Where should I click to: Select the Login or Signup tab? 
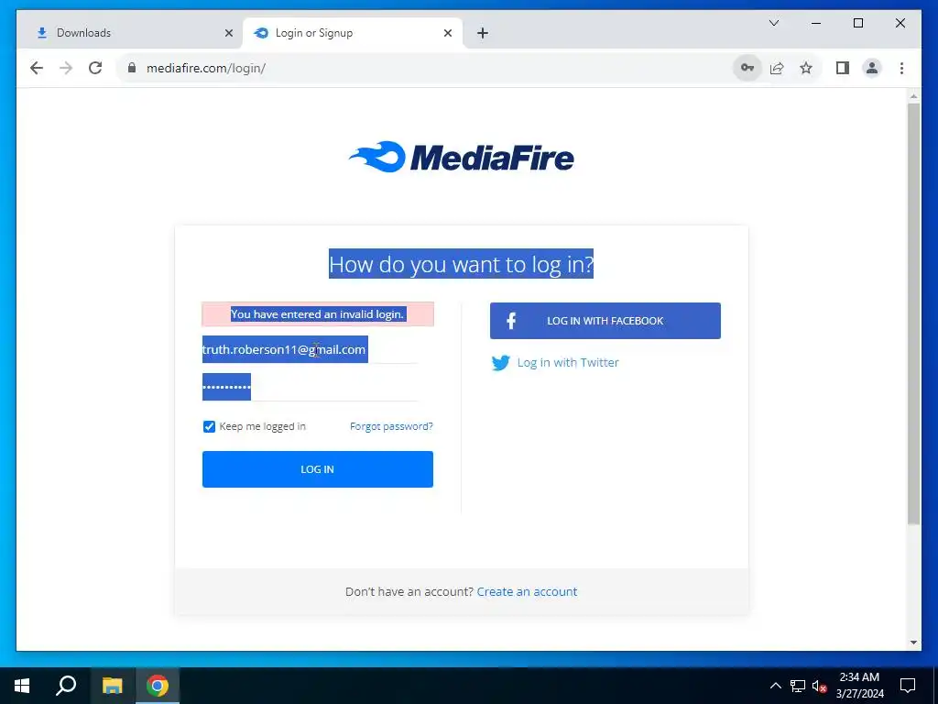coord(353,33)
